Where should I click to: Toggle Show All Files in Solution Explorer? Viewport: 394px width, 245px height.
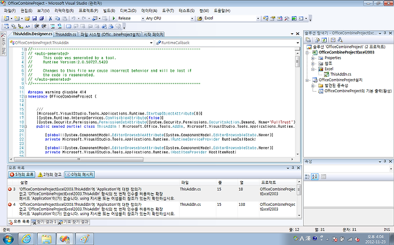tap(317, 40)
